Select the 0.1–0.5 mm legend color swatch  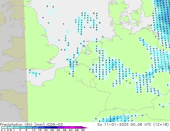(5, 128)
